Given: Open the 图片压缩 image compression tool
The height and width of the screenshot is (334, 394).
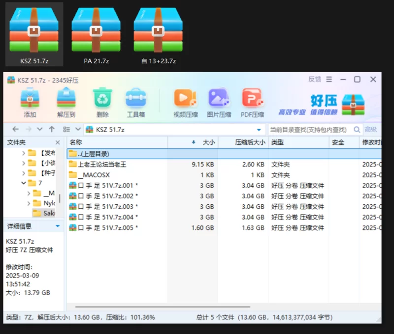Looking at the screenshot, I should (219, 103).
